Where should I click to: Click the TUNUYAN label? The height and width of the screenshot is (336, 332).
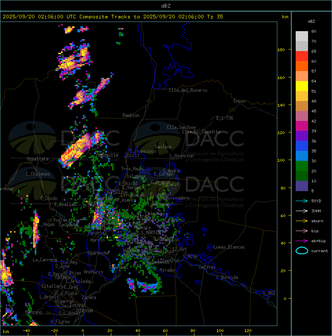(85, 311)
